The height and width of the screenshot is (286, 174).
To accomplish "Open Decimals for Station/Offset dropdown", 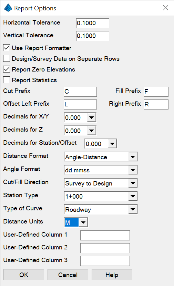I will (x=112, y=144).
